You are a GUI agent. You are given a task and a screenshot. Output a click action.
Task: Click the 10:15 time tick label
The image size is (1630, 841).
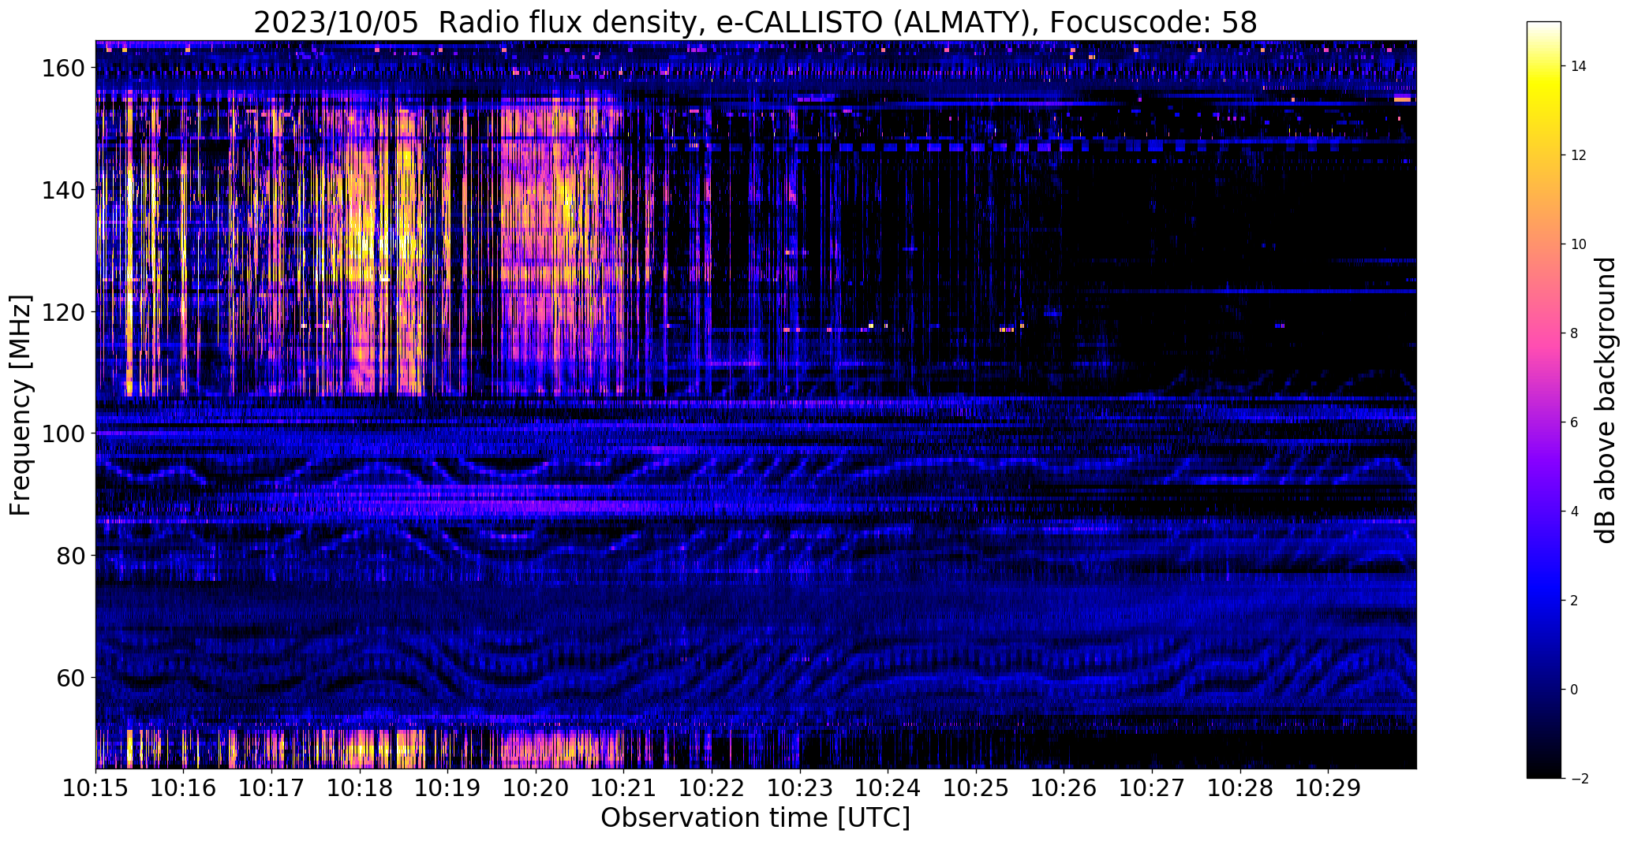pyautogui.click(x=96, y=788)
